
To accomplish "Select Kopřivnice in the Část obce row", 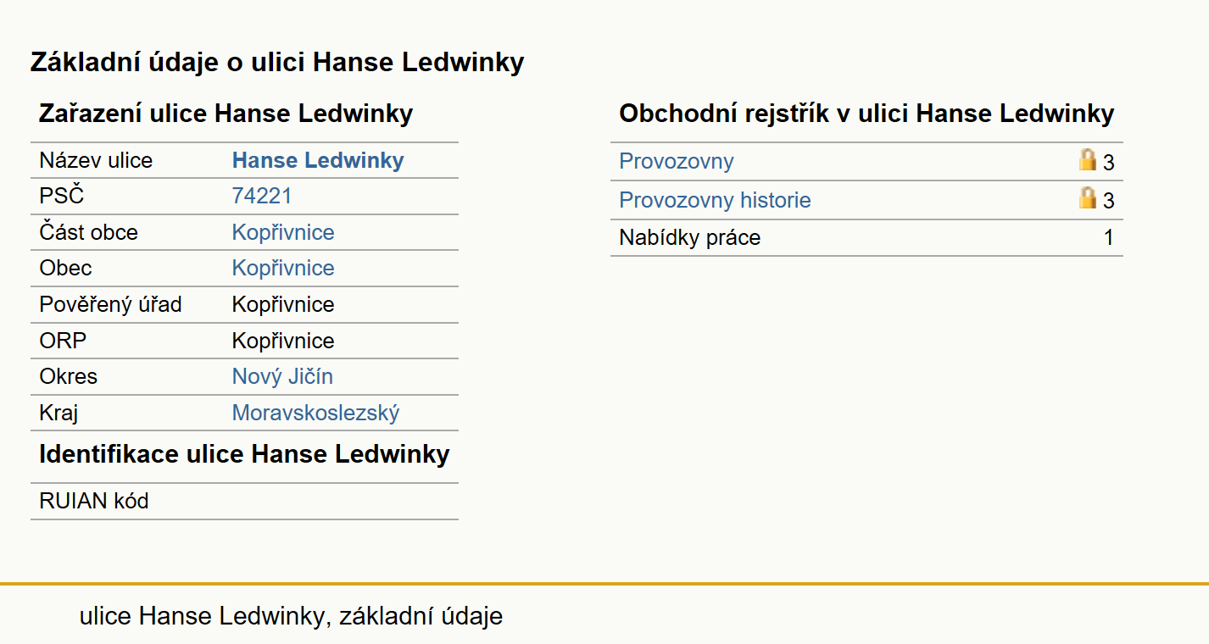I will pyautogui.click(x=283, y=232).
